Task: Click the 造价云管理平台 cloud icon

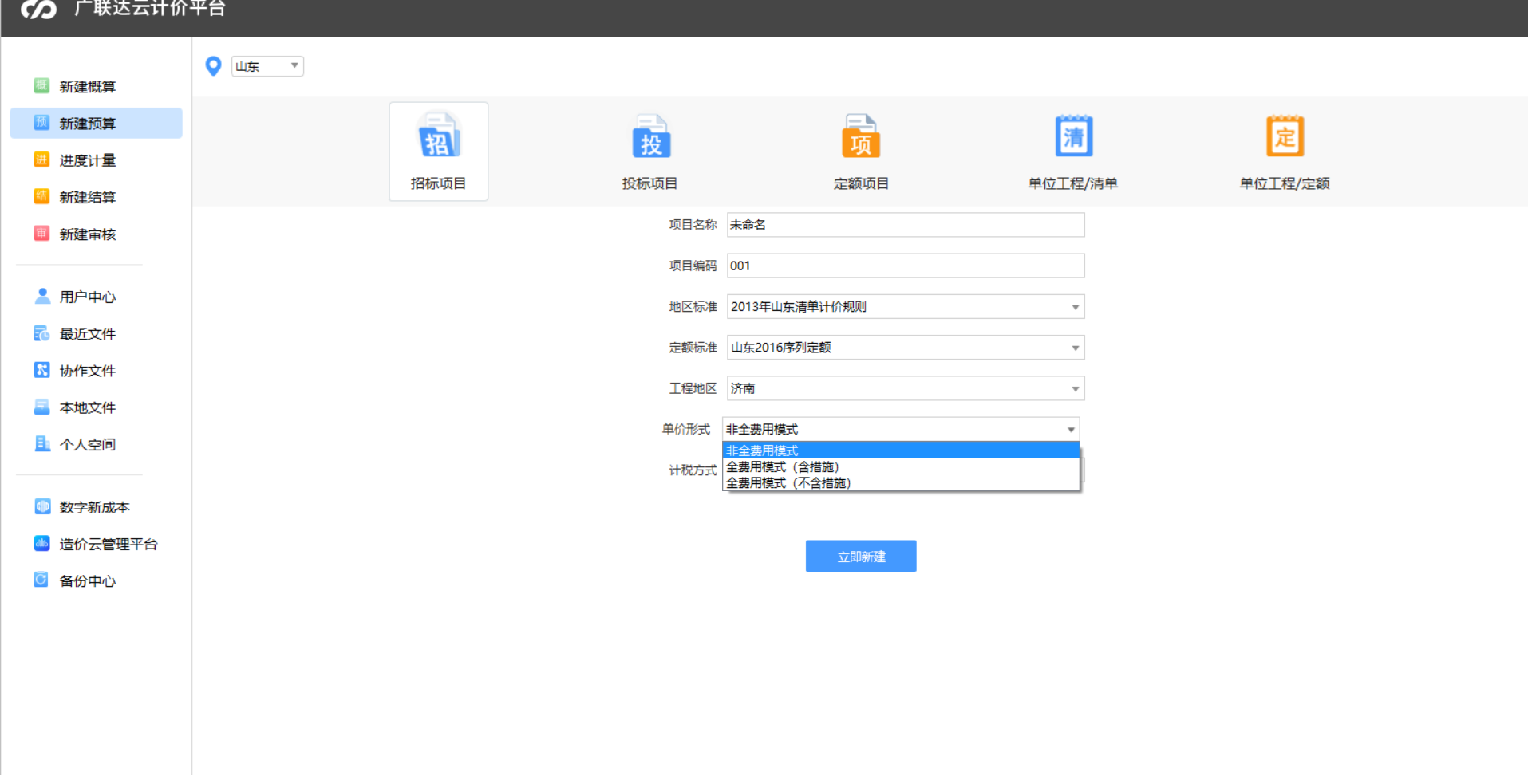Action: pos(41,543)
